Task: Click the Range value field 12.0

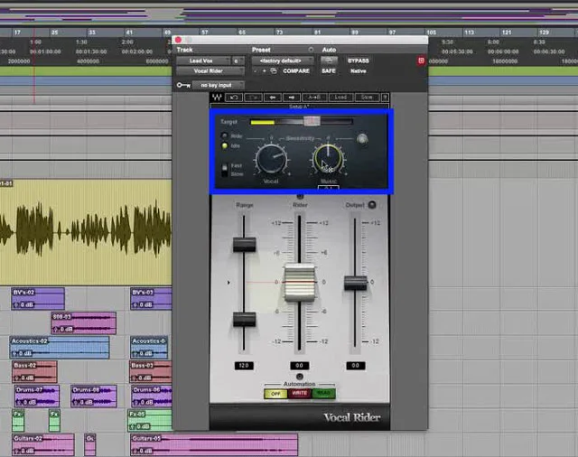Action: (x=244, y=366)
